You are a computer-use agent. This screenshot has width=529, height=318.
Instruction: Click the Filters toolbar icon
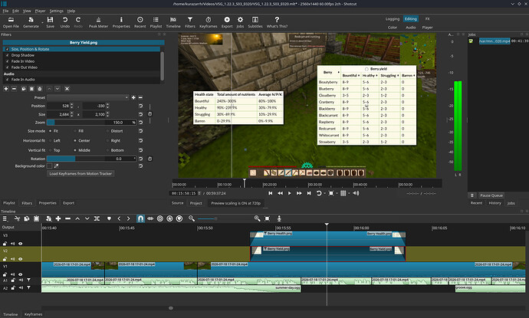tap(190, 22)
